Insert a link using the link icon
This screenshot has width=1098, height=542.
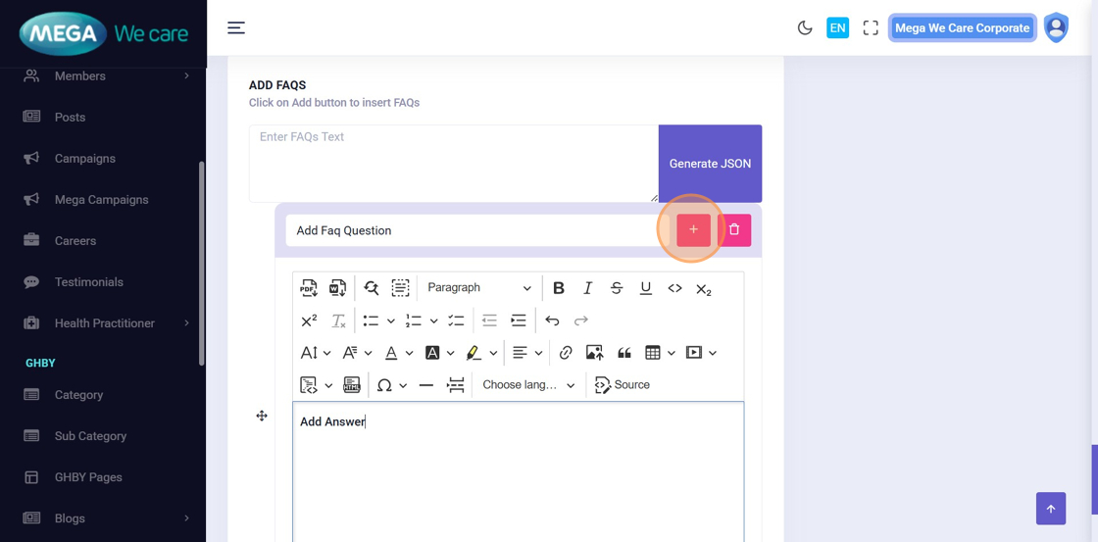pyautogui.click(x=566, y=353)
